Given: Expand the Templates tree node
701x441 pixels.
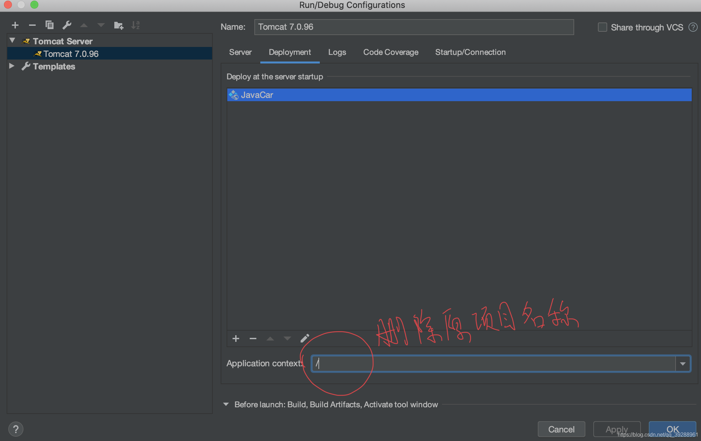Looking at the screenshot, I should 12,66.
